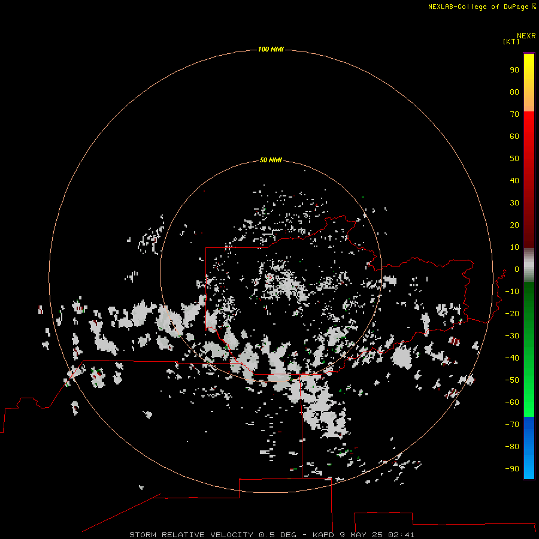Viewport: 539px width, 539px height.
Task: Click the [KT] units label
Action: [x=511, y=41]
